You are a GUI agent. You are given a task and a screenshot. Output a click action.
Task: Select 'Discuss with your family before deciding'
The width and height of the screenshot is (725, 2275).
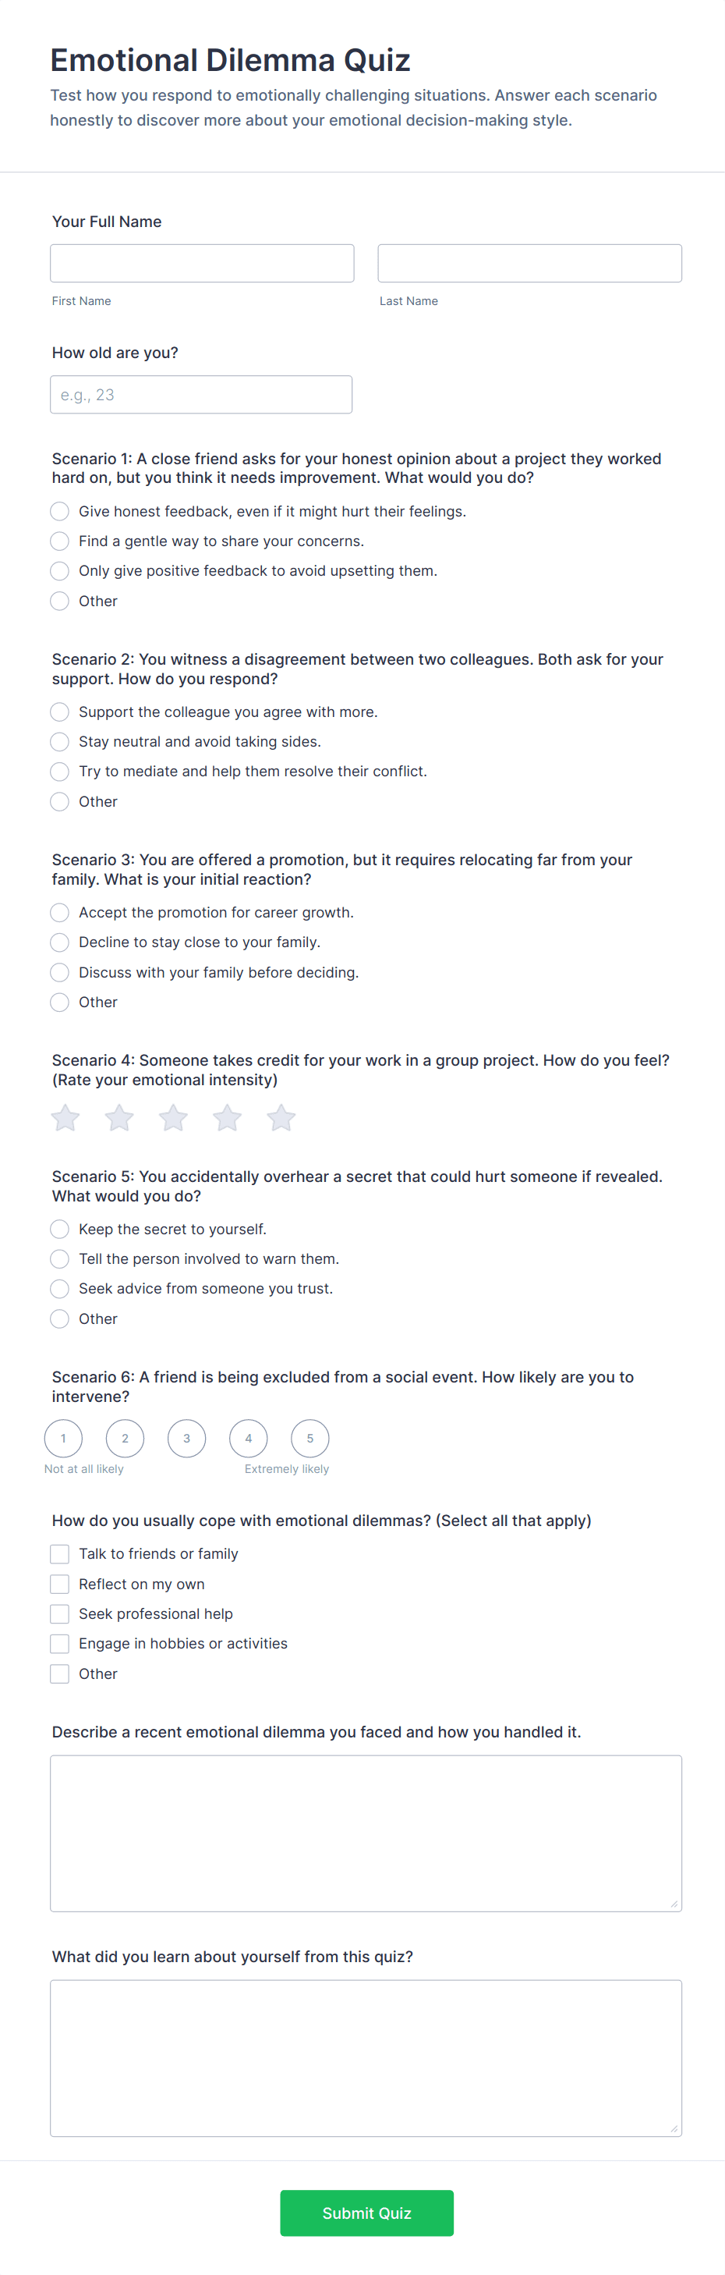click(60, 972)
